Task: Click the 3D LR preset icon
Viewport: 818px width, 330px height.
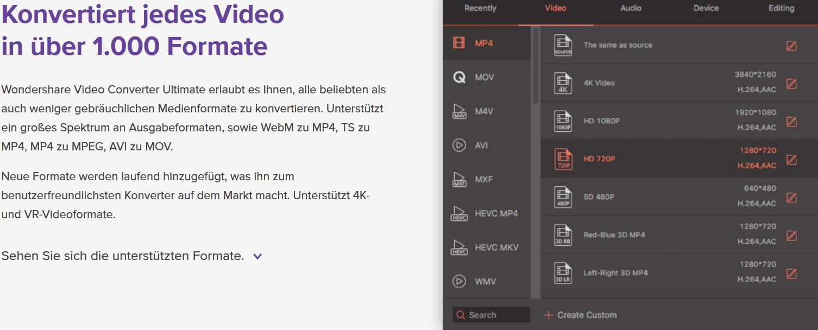Action: click(563, 273)
